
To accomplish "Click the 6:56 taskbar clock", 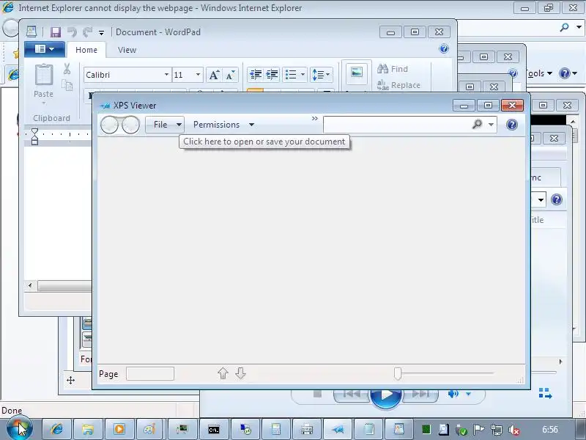I will click(550, 430).
